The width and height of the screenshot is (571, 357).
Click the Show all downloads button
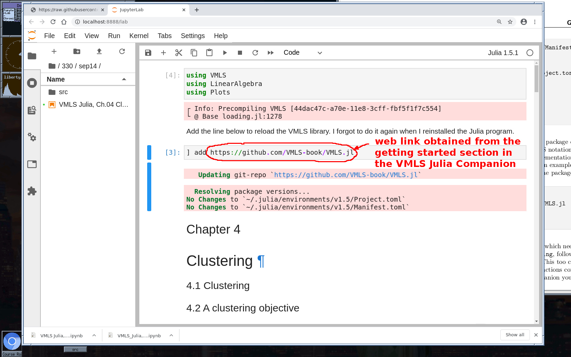tap(515, 335)
